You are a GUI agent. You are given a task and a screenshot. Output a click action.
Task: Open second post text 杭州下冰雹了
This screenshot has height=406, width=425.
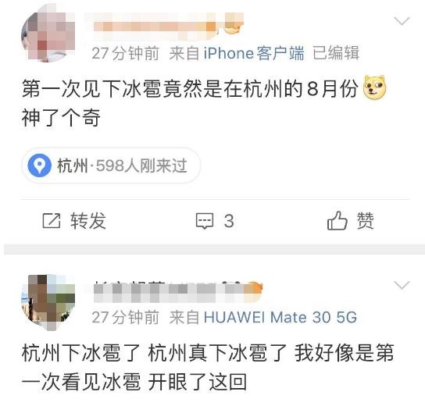tap(208, 367)
